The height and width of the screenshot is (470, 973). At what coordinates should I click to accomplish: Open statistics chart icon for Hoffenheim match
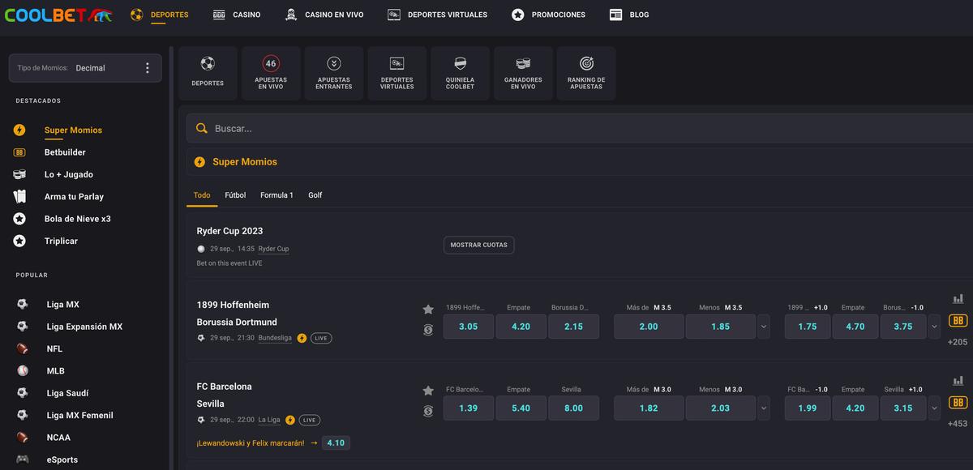958,299
